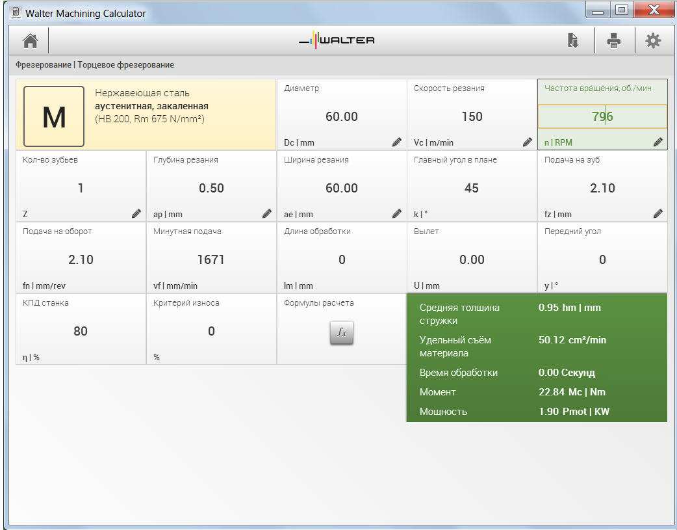Click the Диаметр value 60.00
677x530 pixels.
tap(342, 116)
